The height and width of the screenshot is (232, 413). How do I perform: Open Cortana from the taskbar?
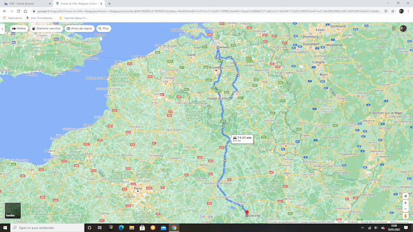click(89, 228)
